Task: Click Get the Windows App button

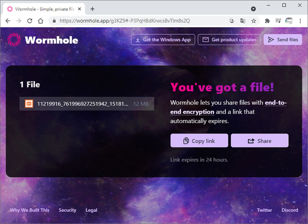Action: (163, 40)
